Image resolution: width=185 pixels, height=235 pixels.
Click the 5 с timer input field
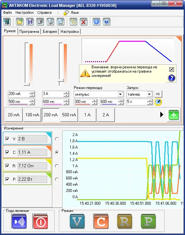click(x=137, y=102)
